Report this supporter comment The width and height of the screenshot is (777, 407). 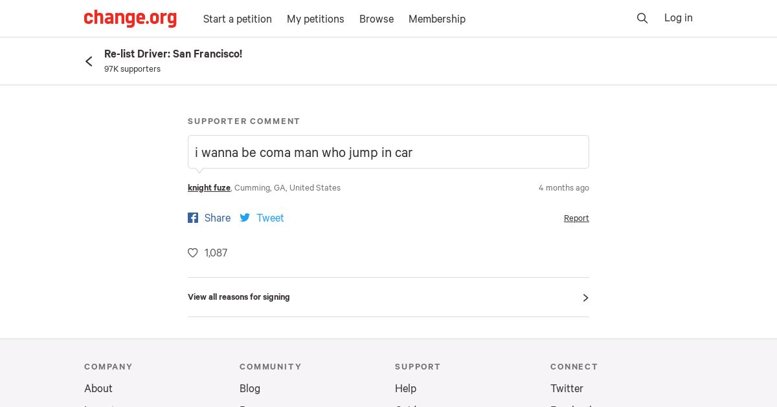click(x=576, y=218)
